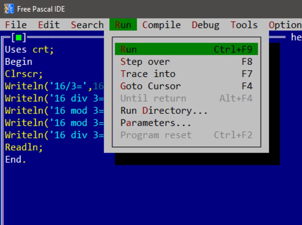Click the Free Pascal IDE title bar icon
This screenshot has width=302, height=225.
9,9
